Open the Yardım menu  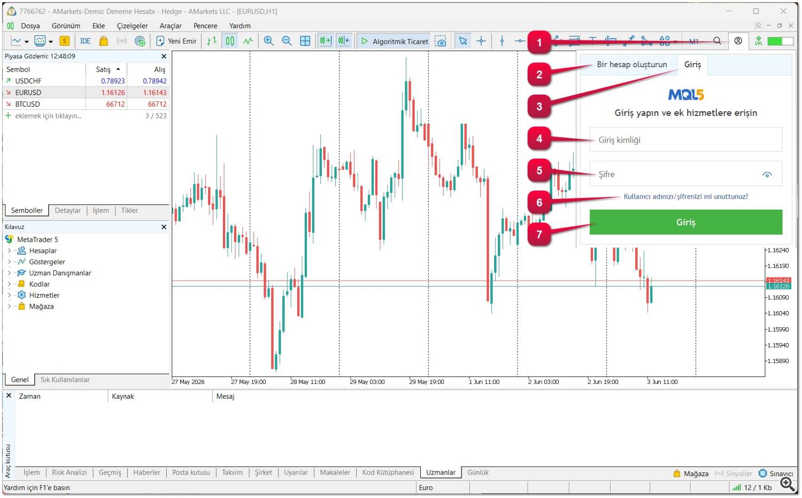(x=240, y=26)
